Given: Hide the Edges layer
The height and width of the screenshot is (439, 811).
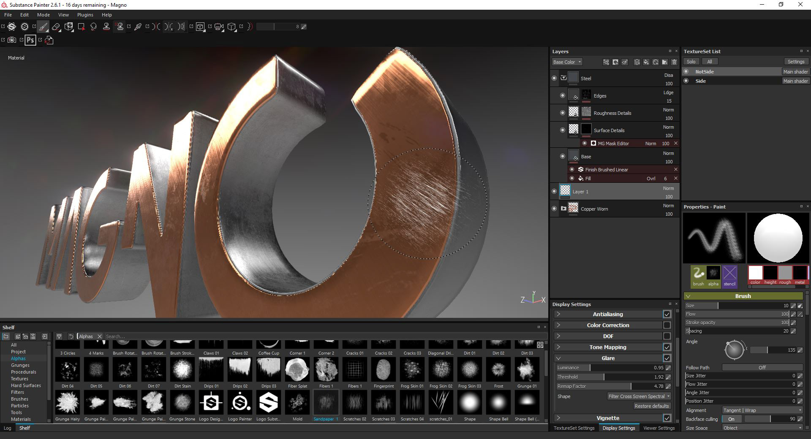Looking at the screenshot, I should [562, 95].
